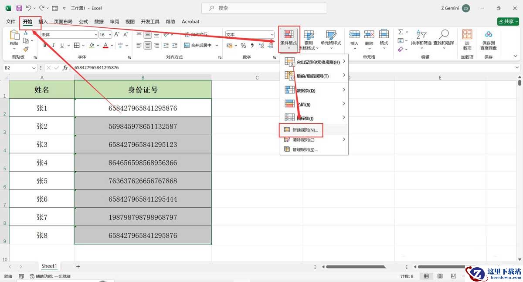Viewport: 523px width, 282px height.
Task: Expand the font color dropdown arrow
Action: pyautogui.click(x=112, y=45)
